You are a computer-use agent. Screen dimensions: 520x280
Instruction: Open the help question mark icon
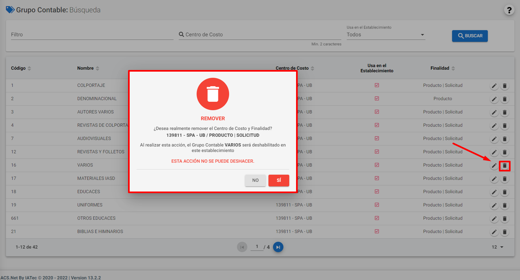(x=509, y=10)
